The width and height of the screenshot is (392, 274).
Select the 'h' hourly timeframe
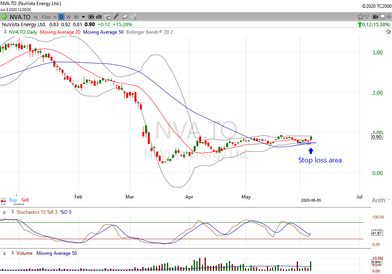55,17
